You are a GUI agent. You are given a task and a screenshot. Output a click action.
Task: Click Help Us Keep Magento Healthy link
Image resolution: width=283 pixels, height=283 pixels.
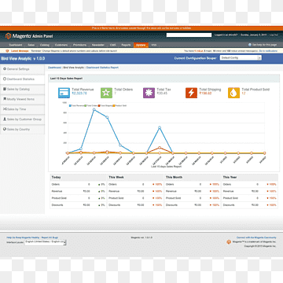point(23,237)
